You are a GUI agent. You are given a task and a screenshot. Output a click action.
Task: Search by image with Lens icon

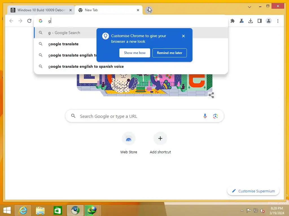tap(215, 116)
